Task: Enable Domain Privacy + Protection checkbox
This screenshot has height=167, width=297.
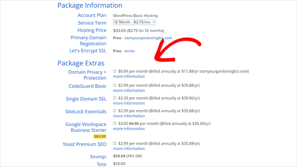Action: pyautogui.click(x=114, y=71)
